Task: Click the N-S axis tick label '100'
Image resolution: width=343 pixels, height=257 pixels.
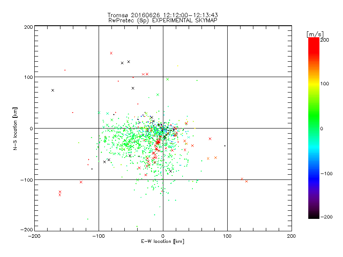Action: coord(28,77)
